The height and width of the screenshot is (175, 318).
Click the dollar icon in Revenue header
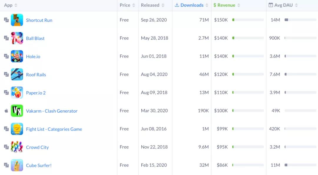(215, 5)
